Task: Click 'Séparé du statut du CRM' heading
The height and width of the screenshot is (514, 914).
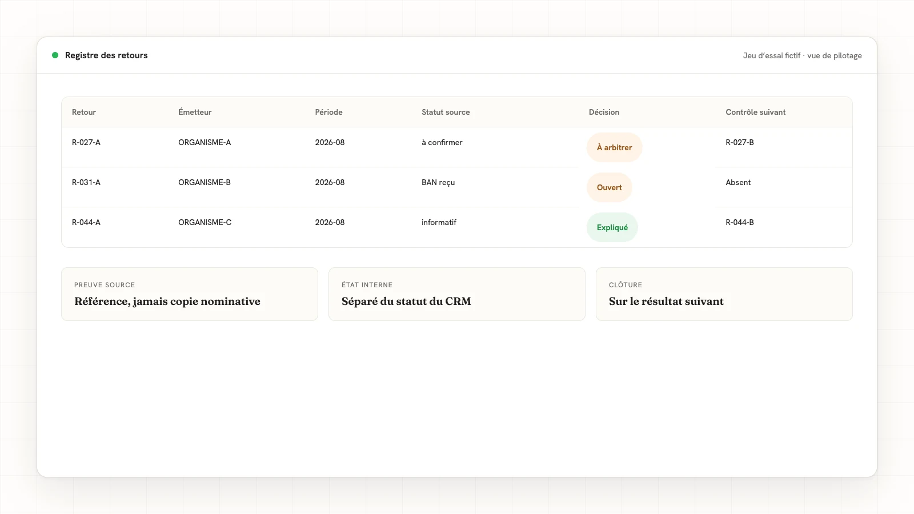Action: click(x=406, y=302)
